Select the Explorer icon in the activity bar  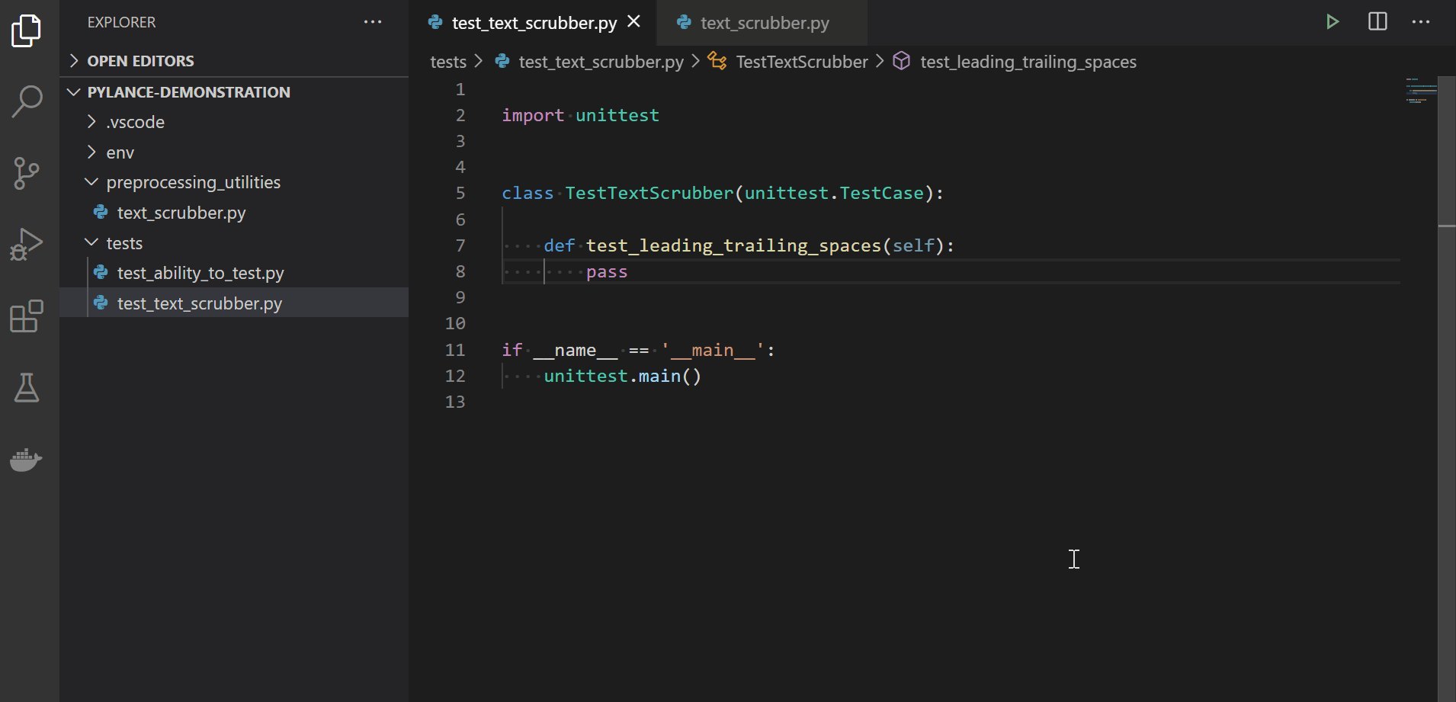pos(27,30)
